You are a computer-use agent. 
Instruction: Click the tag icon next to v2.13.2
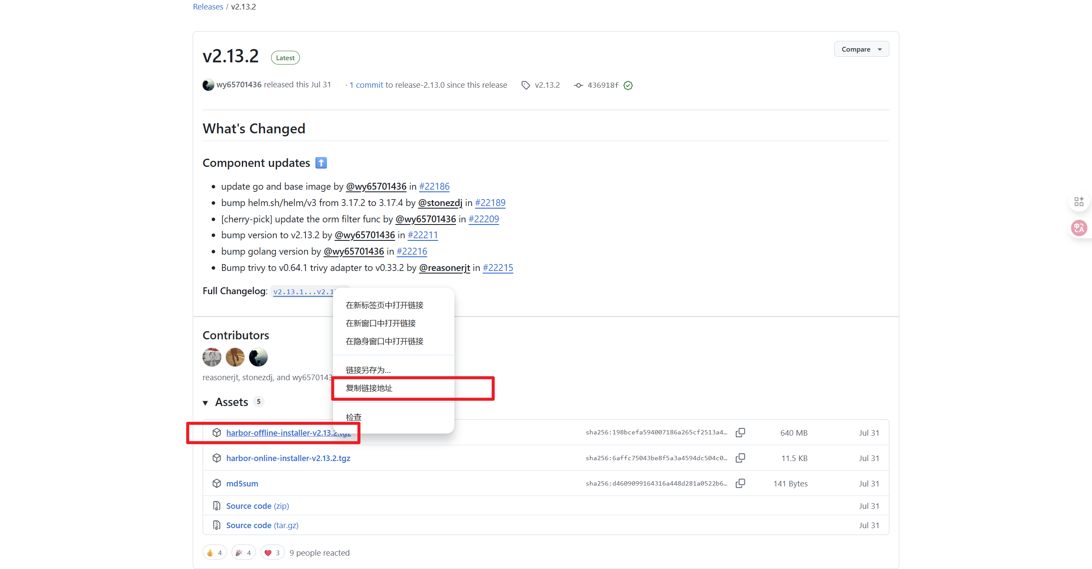[x=525, y=85]
